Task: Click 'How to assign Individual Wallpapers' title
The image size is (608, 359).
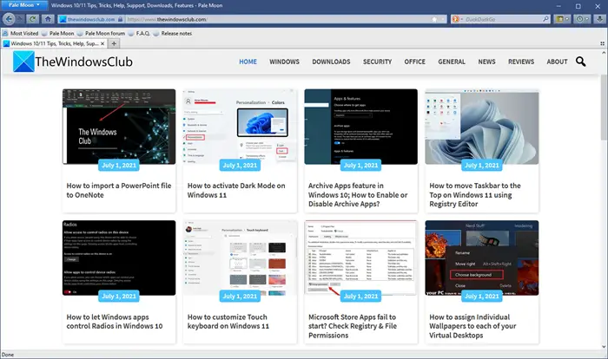Action: (x=473, y=326)
